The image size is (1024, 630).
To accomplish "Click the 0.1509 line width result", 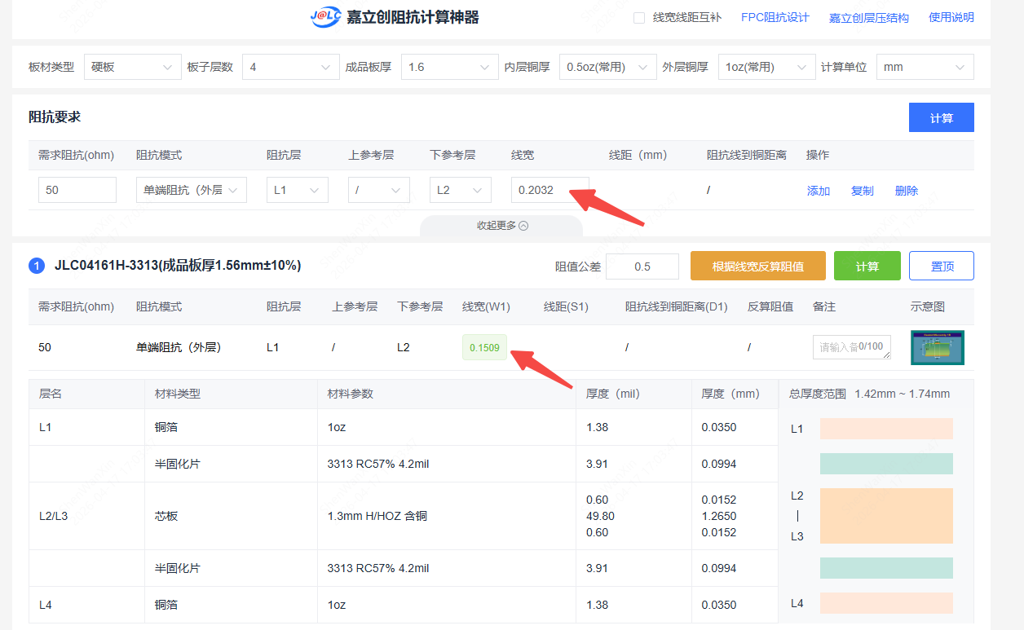I will [484, 348].
